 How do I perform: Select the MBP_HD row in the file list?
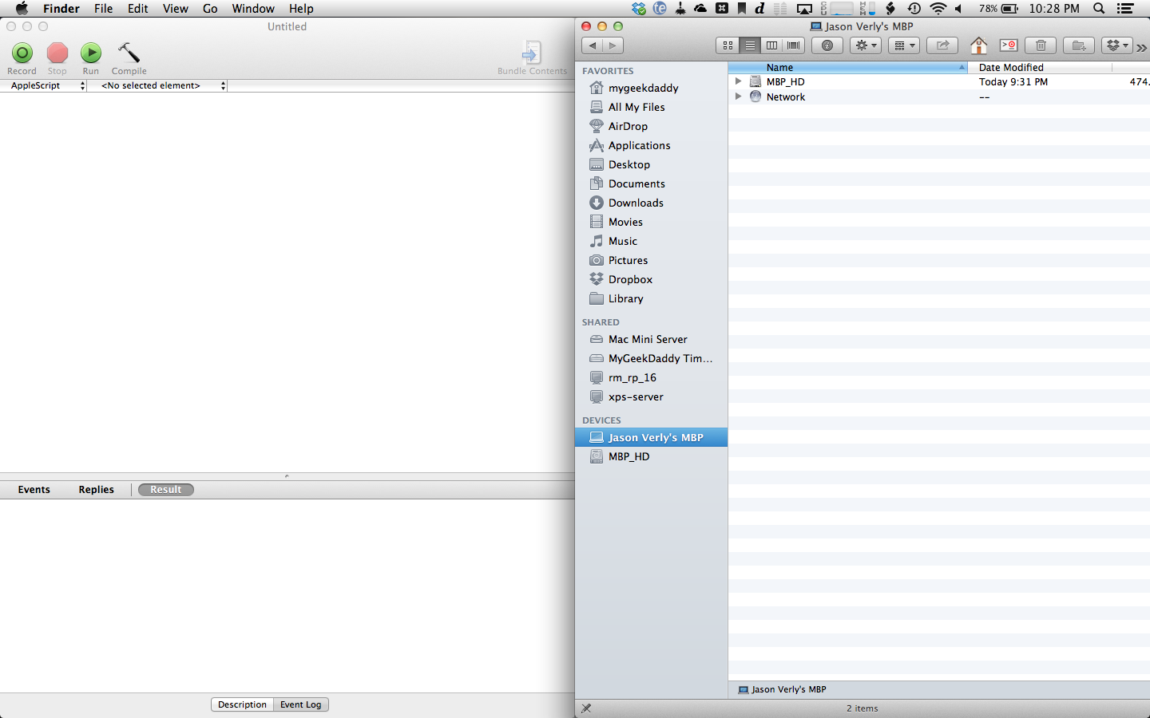(x=939, y=81)
